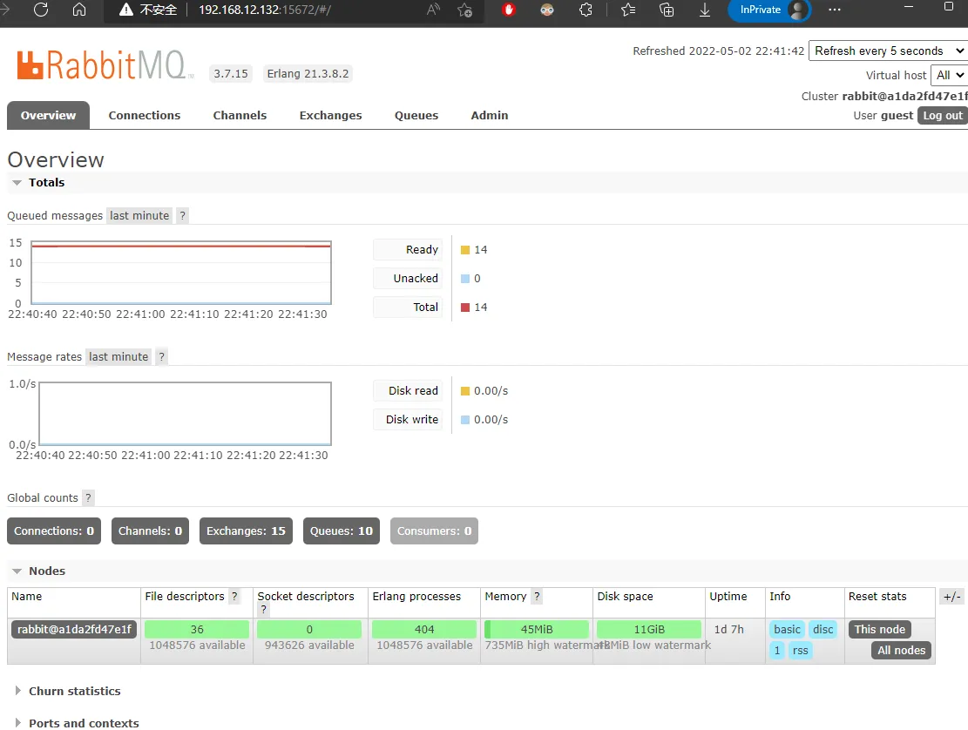This screenshot has height=730, width=968.
Task: Open the browser collections icon
Action: pos(667,10)
